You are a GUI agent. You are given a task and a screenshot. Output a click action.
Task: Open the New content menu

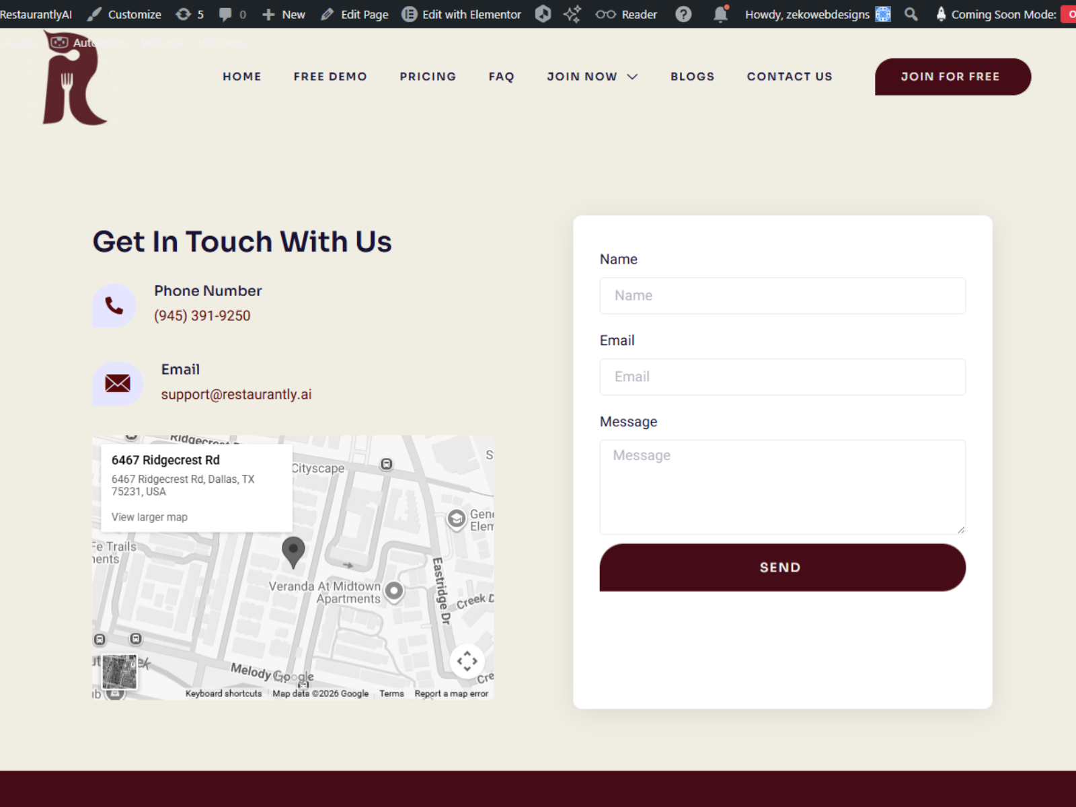point(284,14)
